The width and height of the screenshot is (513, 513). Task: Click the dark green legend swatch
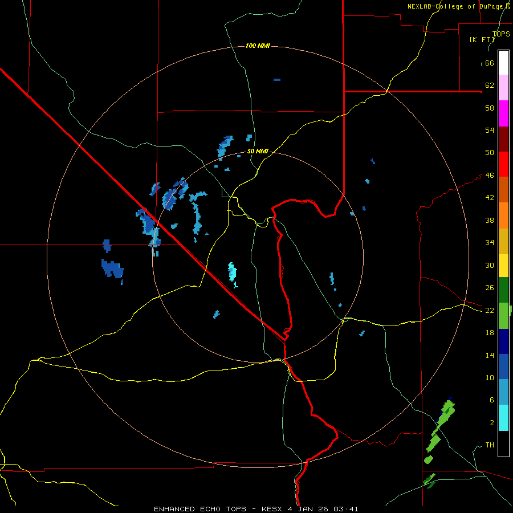coord(503,290)
